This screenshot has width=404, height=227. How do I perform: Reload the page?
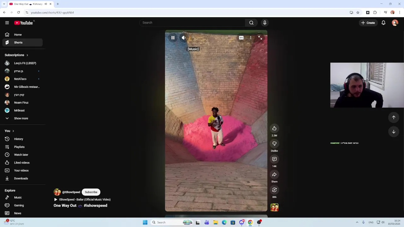[x=19, y=13]
